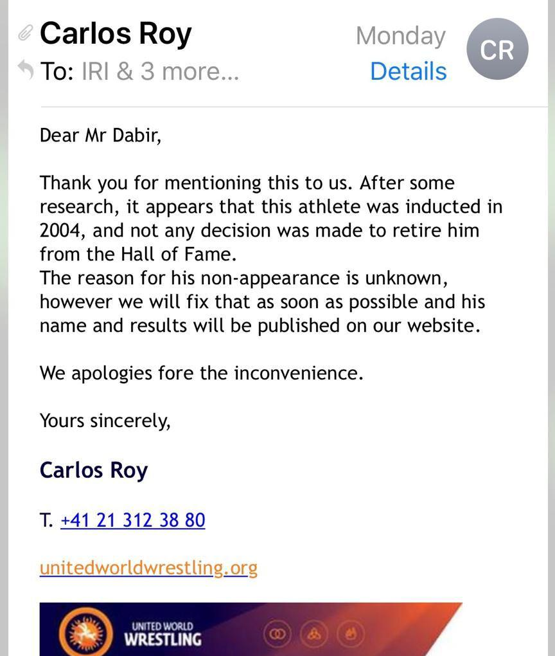Tap the United World Wrestling logo emblem
This screenshot has width=555, height=656.
tap(85, 632)
